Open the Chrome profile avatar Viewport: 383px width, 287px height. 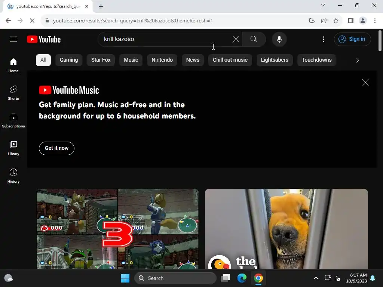(363, 21)
